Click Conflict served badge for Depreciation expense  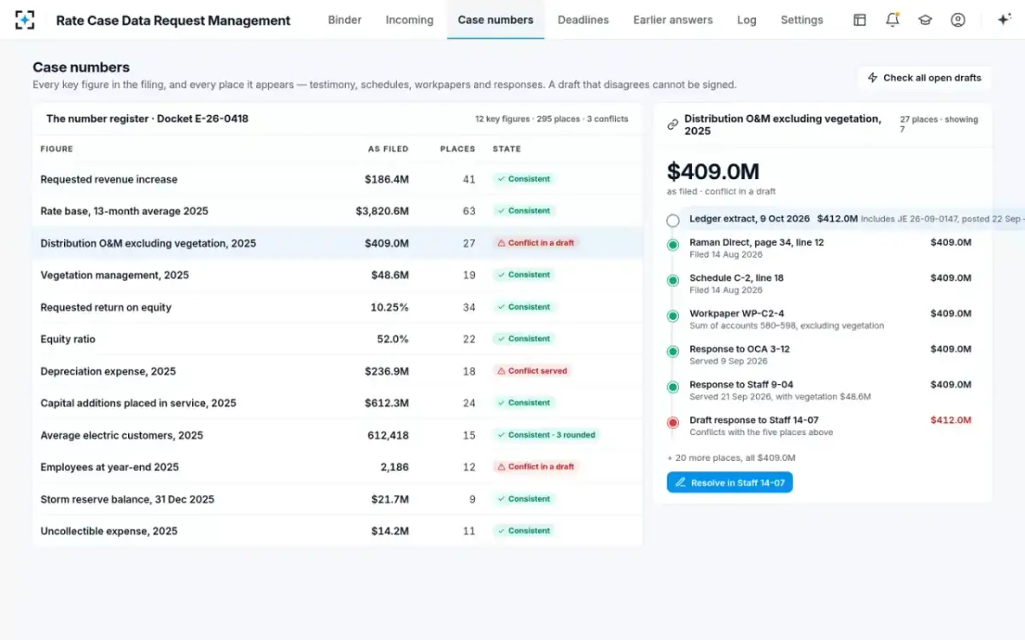coord(532,371)
